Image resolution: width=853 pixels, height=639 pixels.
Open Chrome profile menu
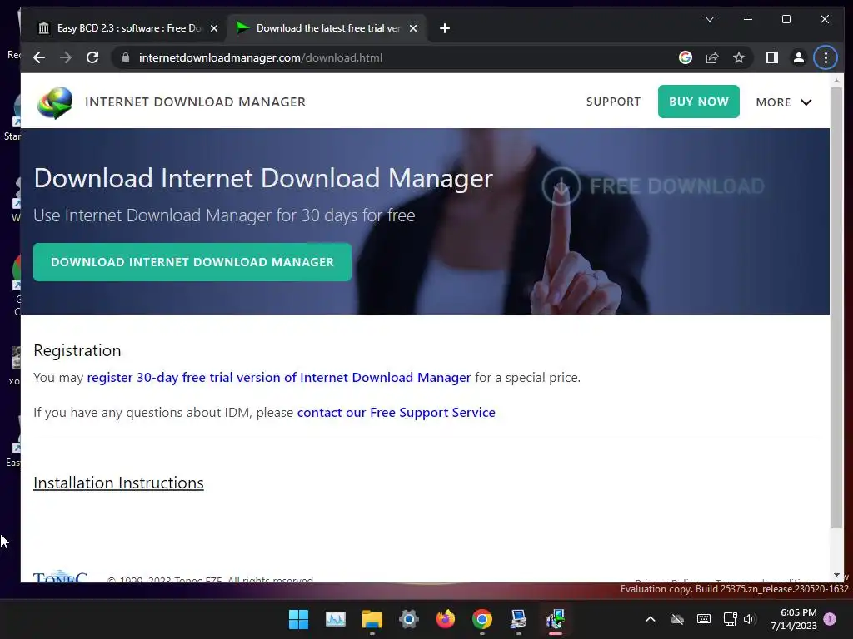click(799, 57)
